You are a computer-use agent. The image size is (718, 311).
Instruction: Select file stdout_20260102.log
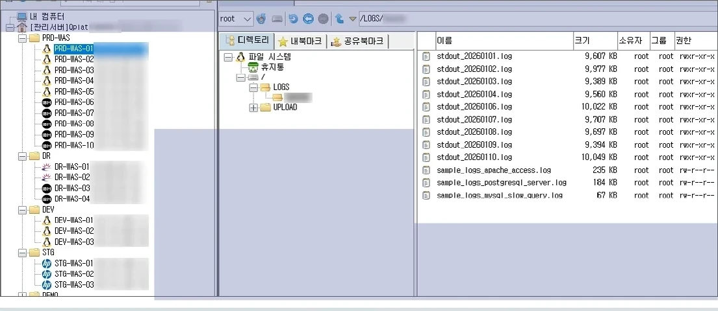click(x=474, y=69)
